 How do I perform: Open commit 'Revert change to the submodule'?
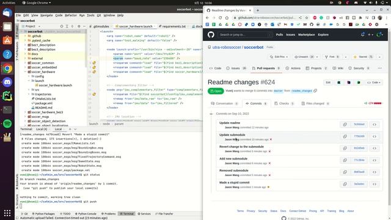tap(241, 147)
